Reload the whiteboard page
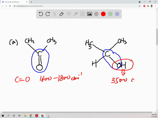The image size is (158, 118). 10,6
